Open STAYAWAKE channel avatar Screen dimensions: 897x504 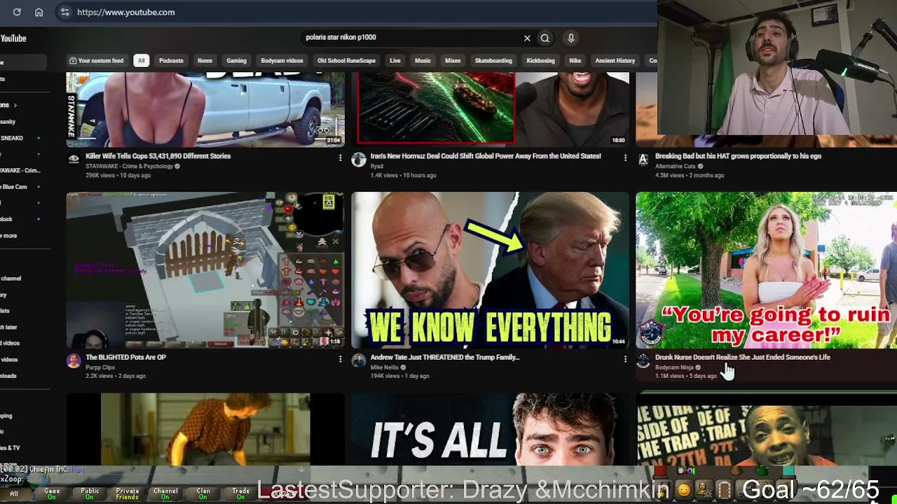[74, 160]
